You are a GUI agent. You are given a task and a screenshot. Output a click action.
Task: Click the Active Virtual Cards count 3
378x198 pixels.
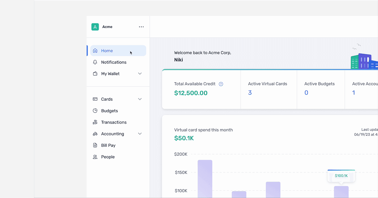250,93
